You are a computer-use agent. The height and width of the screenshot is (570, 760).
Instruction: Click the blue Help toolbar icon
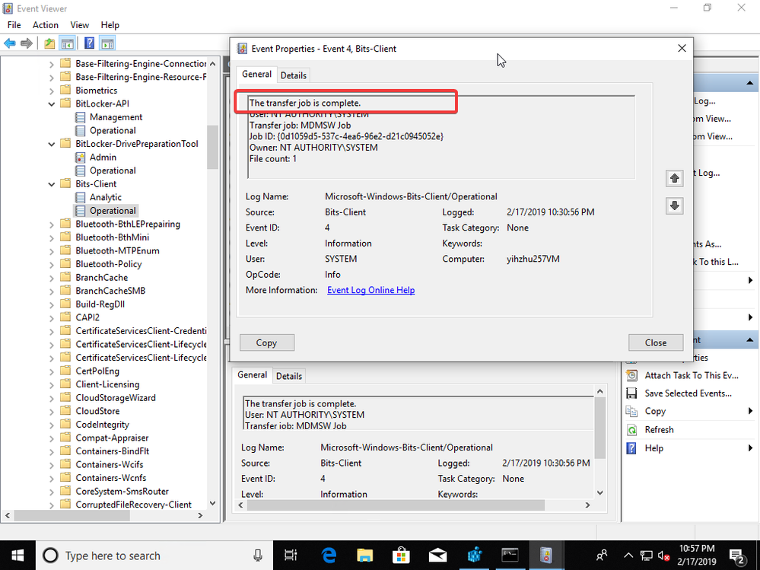tap(89, 43)
